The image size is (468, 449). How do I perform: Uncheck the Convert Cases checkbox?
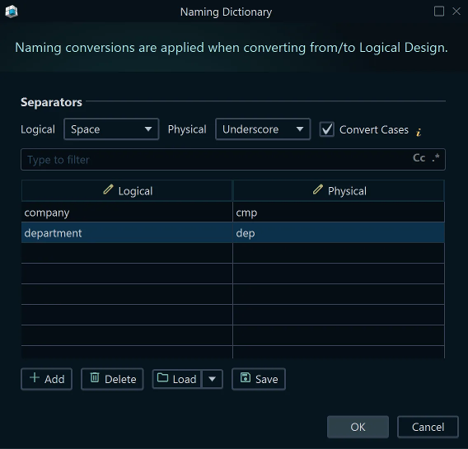pyautogui.click(x=326, y=129)
